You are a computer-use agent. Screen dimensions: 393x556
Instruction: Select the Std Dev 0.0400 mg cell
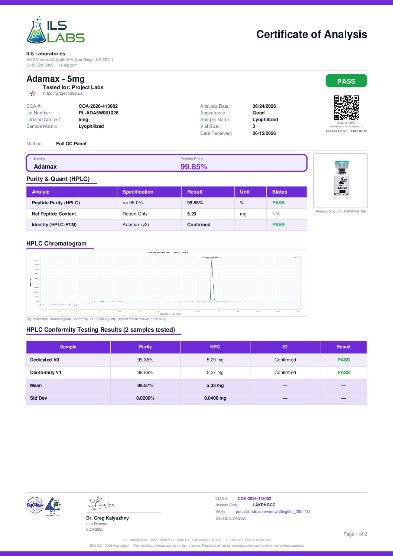tap(215, 398)
